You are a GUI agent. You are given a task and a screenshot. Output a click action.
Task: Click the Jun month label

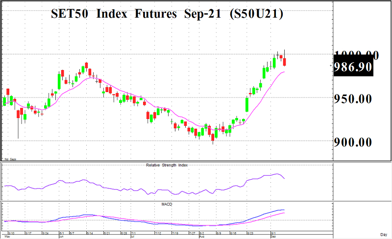(61, 237)
